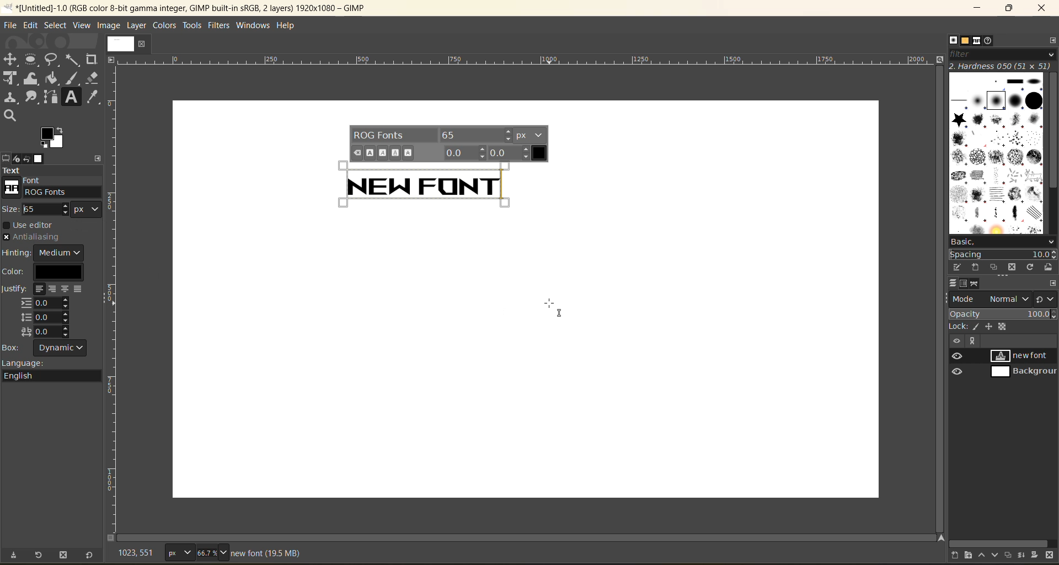Image resolution: width=1059 pixels, height=565 pixels.
Task: Open the Colors menu
Action: (165, 26)
